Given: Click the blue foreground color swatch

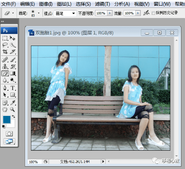Looking at the screenshot, I should point(7,119).
